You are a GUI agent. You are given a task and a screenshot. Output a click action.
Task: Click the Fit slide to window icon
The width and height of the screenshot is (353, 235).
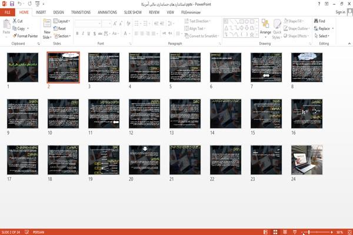click(349, 232)
